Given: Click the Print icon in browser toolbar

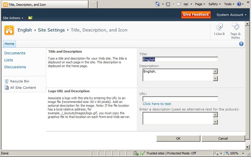Looking at the screenshot, I should [186, 4].
